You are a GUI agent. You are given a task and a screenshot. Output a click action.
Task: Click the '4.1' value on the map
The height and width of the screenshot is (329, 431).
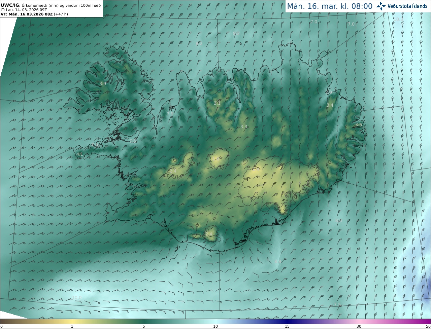[x=80, y=154]
